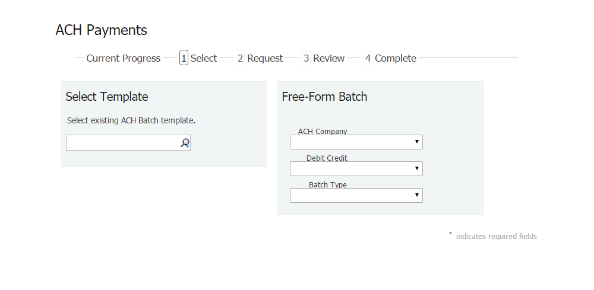Open the Batch Type dropdown list

(356, 196)
